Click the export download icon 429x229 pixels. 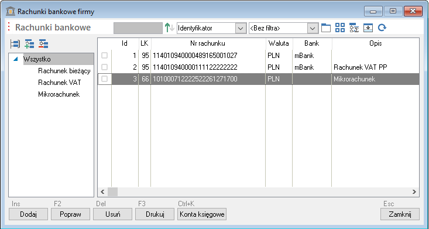pos(368,28)
